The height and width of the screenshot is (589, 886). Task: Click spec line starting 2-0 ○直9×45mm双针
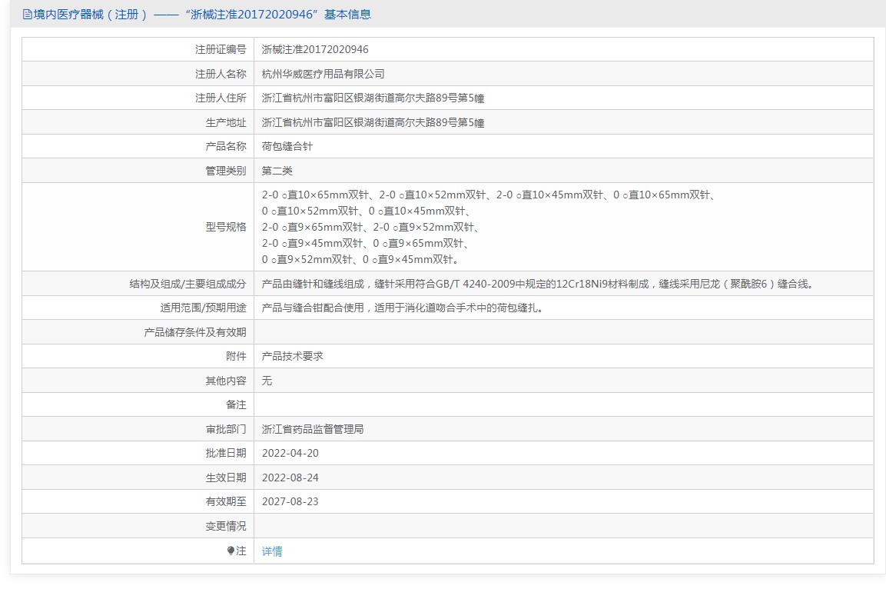[366, 244]
